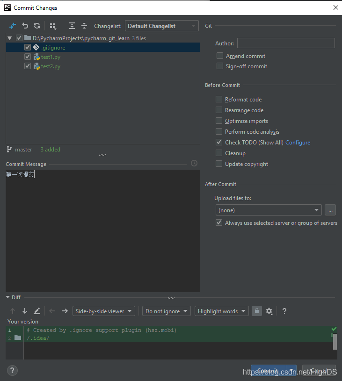Viewport: 342px width, 381px height.
Task: Enable Perform code analysis checkbox
Action: (219, 131)
